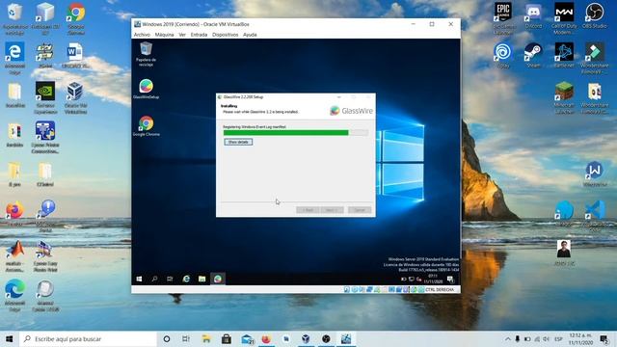The width and height of the screenshot is (617, 347).
Task: Select the GeForce Experience desktop icon
Action: tap(45, 98)
